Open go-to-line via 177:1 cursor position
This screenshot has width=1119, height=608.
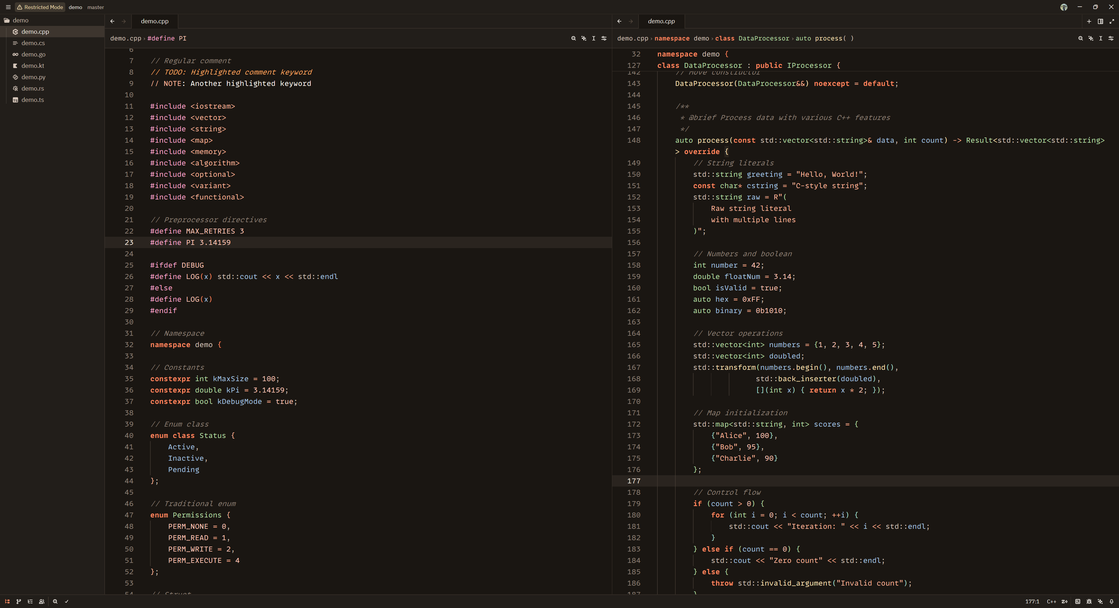coord(1032,602)
